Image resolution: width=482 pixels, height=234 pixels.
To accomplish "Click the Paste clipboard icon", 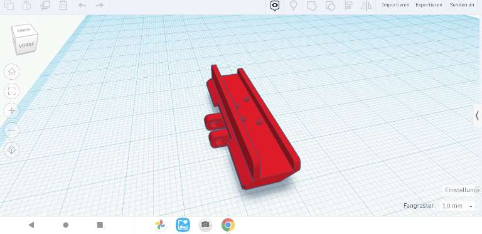I will coord(27,5).
